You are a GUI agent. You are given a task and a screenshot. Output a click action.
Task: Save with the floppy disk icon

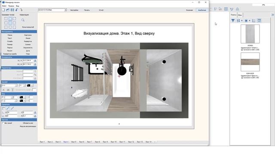coord(12,10)
